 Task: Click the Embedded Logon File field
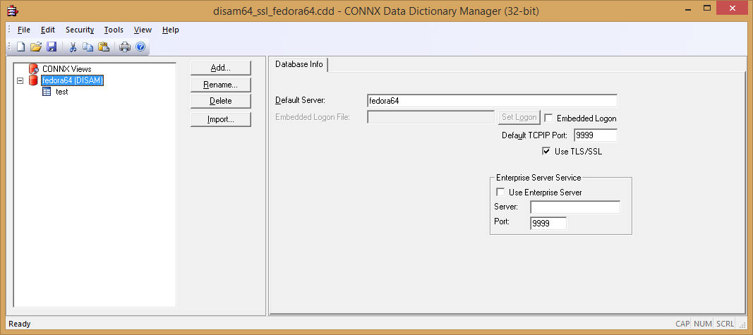pos(430,117)
